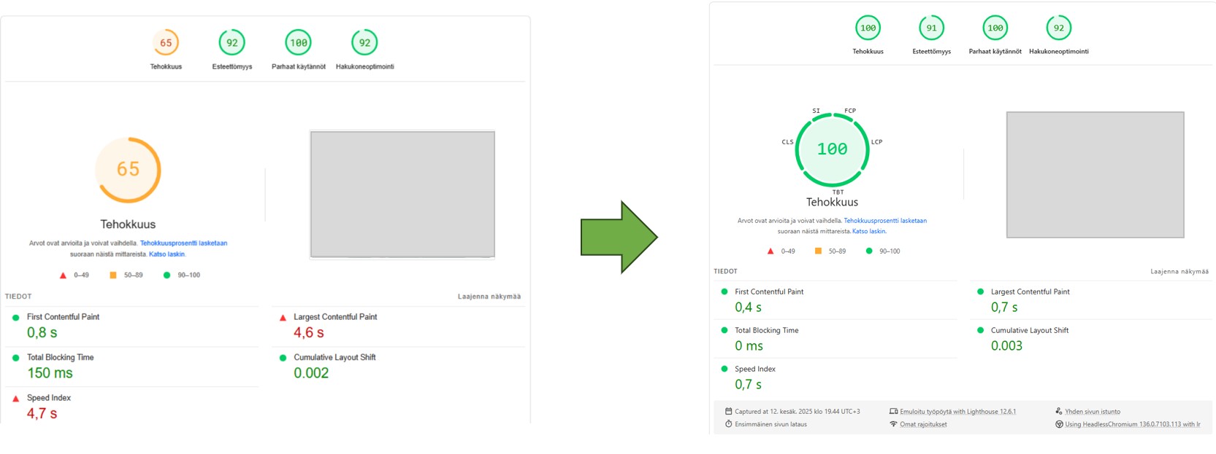Click orange 50–89 legend square in 65-score report

point(113,275)
